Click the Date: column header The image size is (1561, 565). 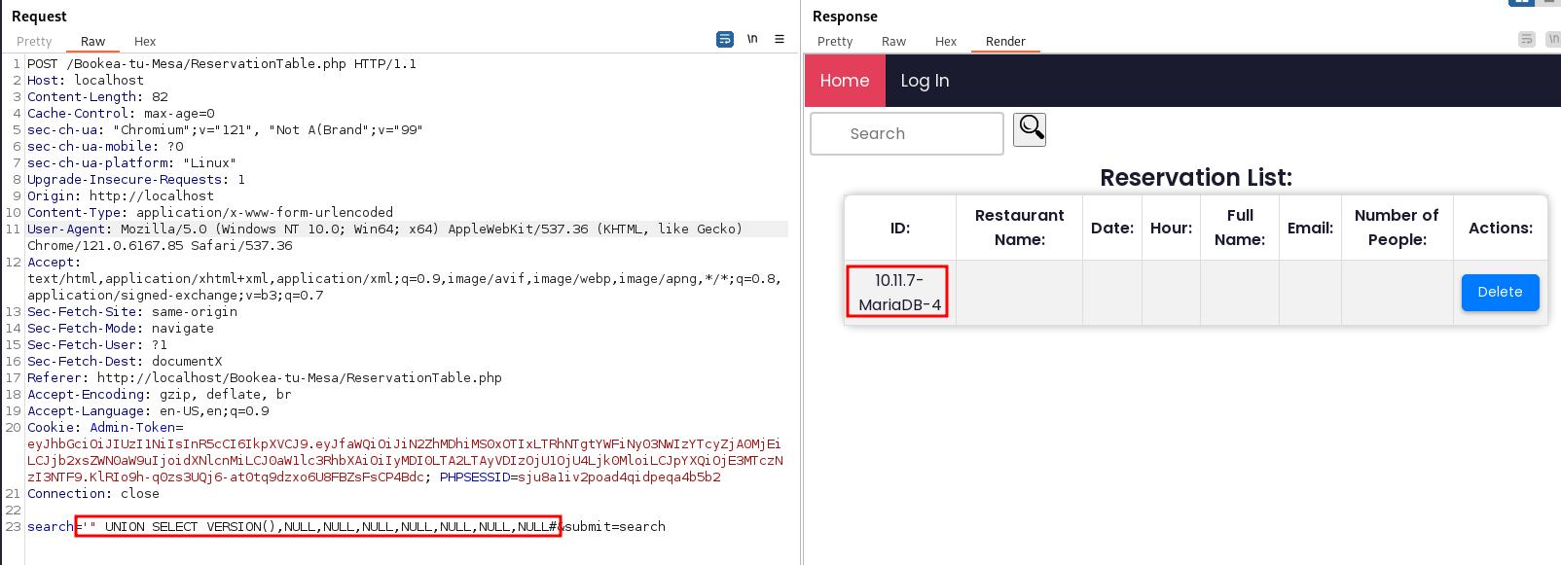pyautogui.click(x=1112, y=228)
